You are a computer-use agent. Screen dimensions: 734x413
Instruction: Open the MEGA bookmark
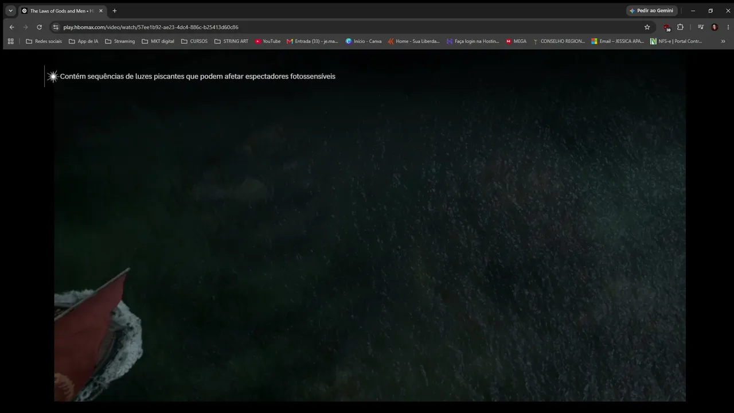click(516, 41)
